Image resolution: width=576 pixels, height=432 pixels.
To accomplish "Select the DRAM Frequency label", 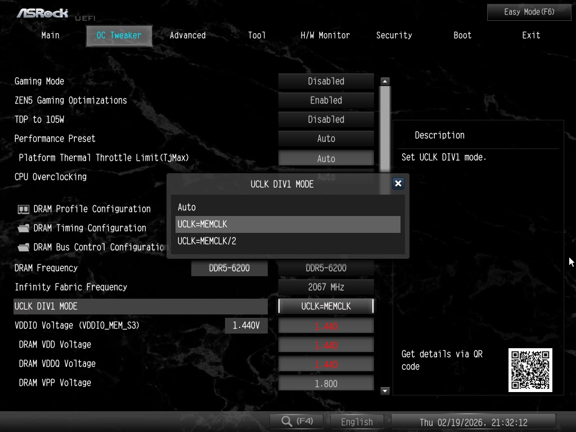I will click(x=46, y=268).
